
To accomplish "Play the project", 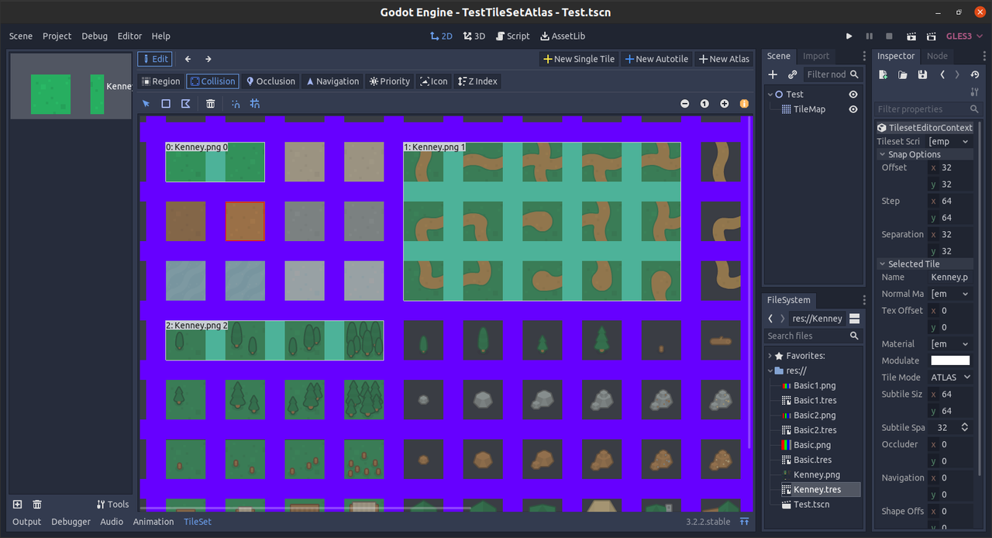I will (x=849, y=36).
